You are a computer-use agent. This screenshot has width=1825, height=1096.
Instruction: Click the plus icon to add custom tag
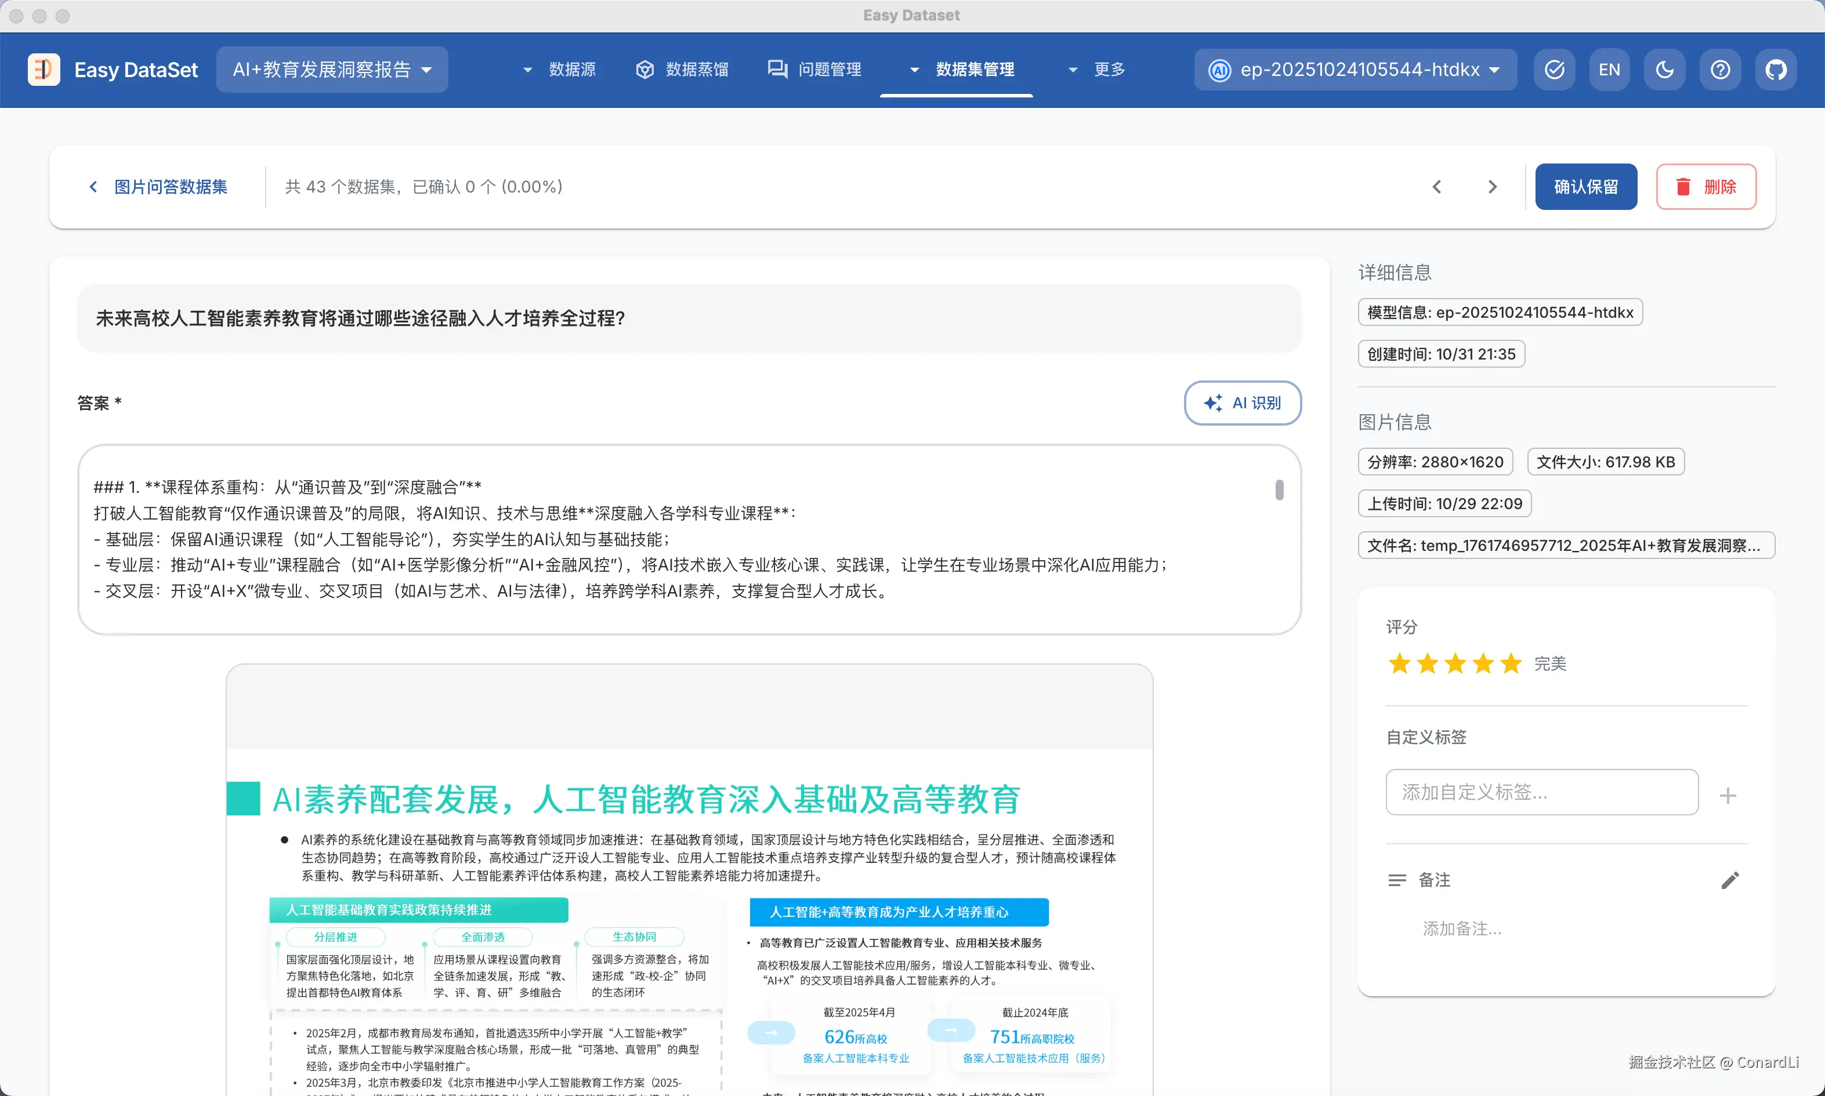tap(1728, 796)
